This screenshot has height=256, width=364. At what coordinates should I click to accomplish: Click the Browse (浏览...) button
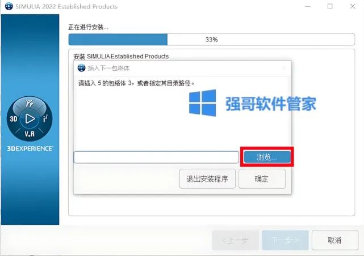click(267, 157)
